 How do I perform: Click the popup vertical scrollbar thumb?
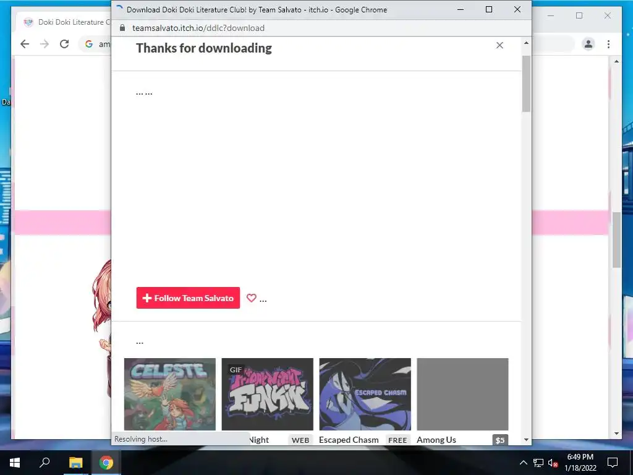(x=526, y=83)
